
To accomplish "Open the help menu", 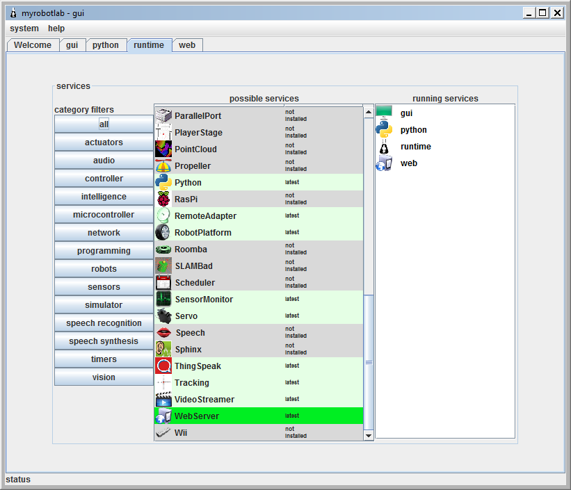I will [x=56, y=28].
